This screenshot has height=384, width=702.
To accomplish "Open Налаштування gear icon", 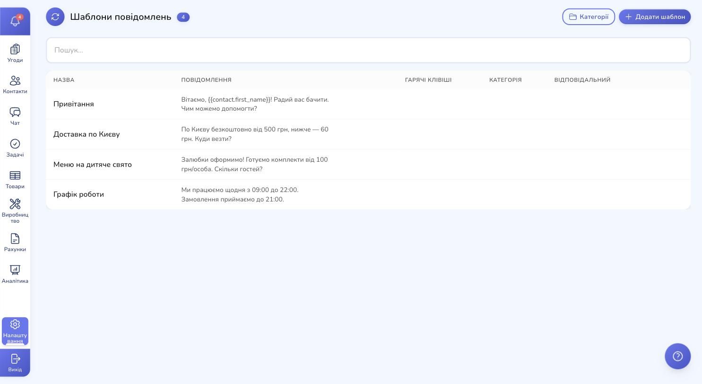I will pos(15,324).
